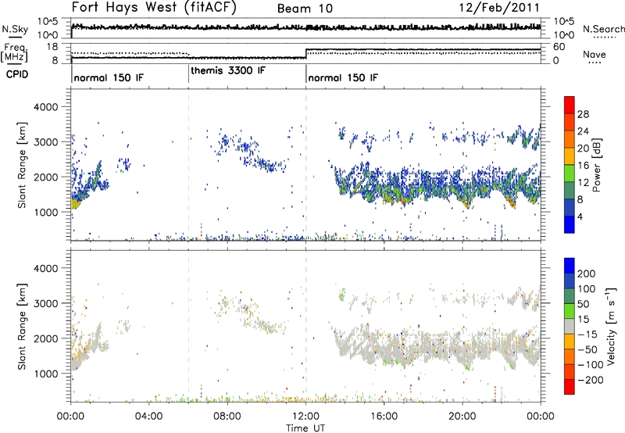Click the 'N.Sky' axis label
Image resolution: width=625 pixels, height=433 pixels.
(15, 30)
